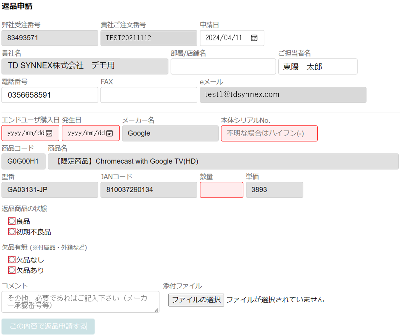Click the 弊社受注番号 field 83493571

(x=50, y=38)
